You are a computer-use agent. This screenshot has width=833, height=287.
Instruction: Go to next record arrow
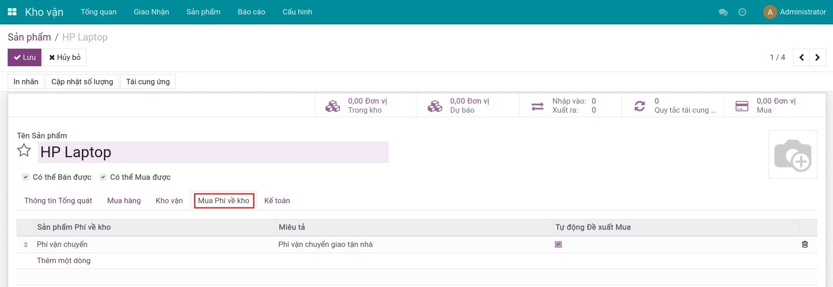[817, 57]
